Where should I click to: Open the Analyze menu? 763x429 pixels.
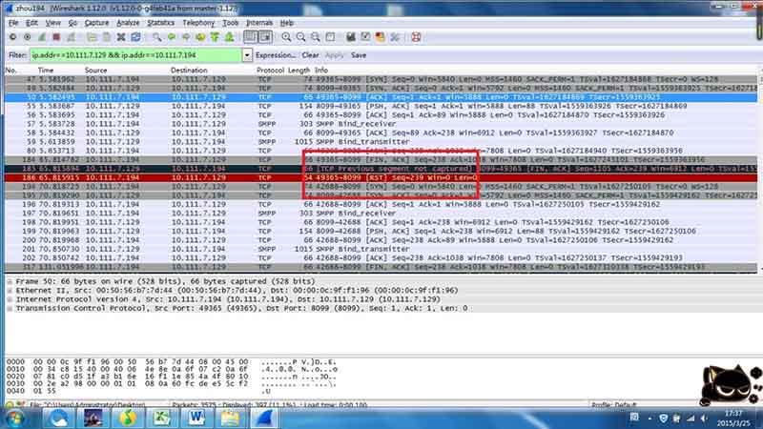point(128,23)
